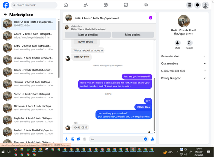
Task: Open the Rachel conversation
Action: tap(29, 132)
